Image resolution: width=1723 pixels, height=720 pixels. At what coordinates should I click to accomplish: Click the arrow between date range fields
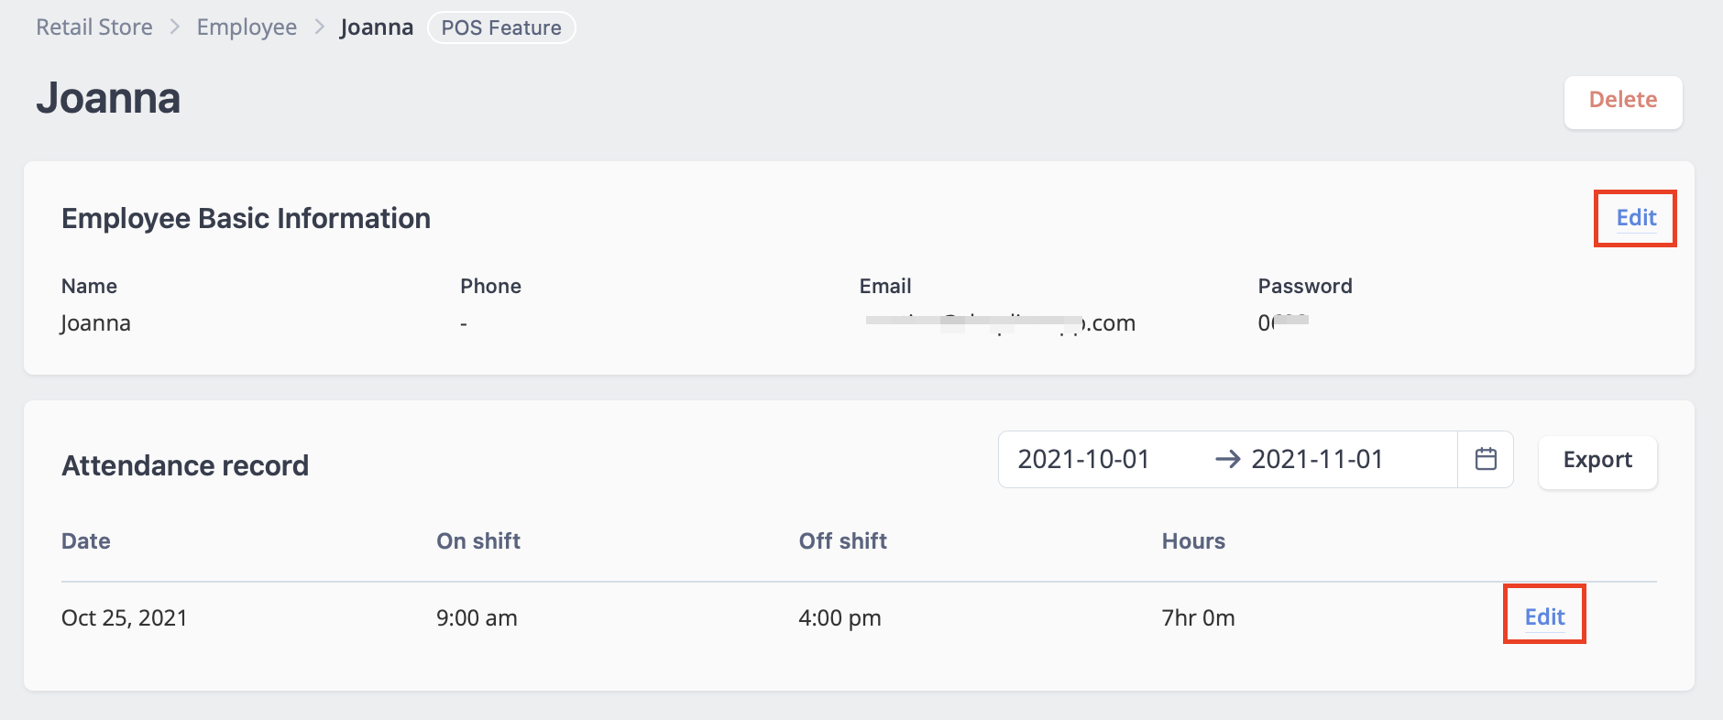[x=1227, y=459]
